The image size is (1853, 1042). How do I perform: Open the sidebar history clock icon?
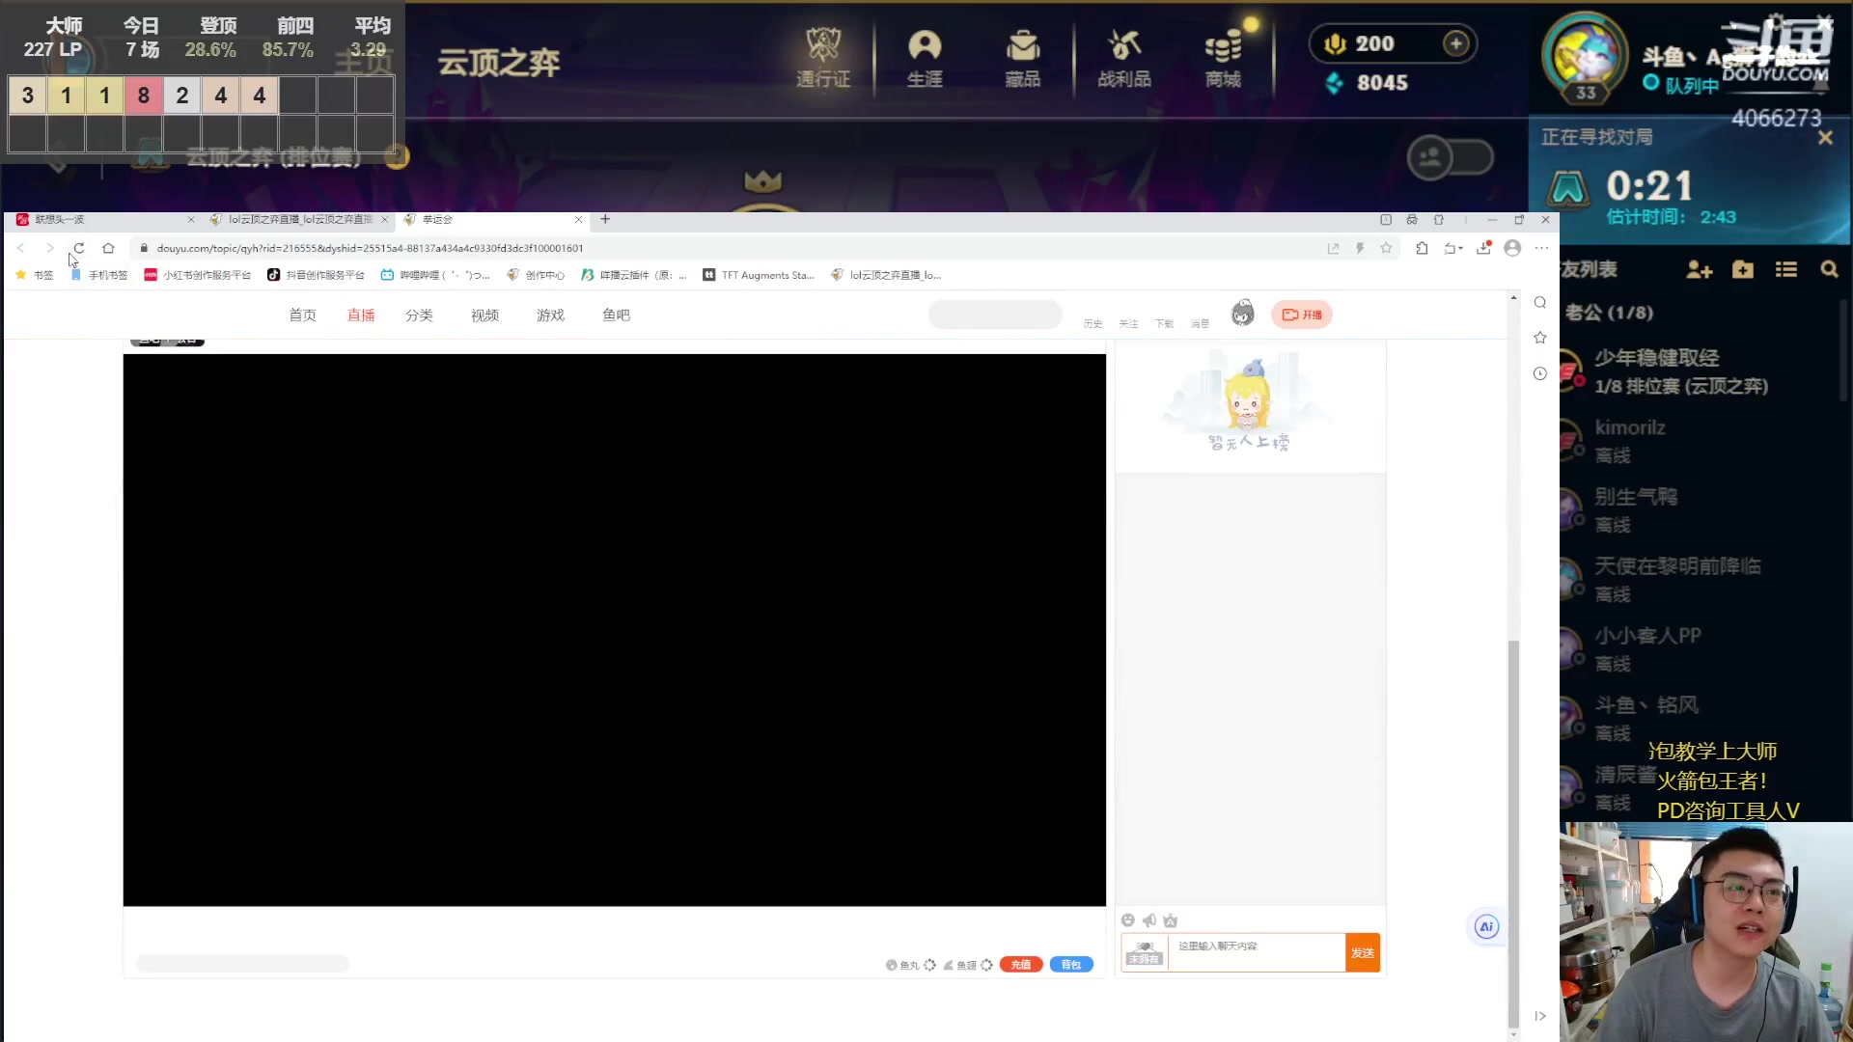(x=1540, y=373)
